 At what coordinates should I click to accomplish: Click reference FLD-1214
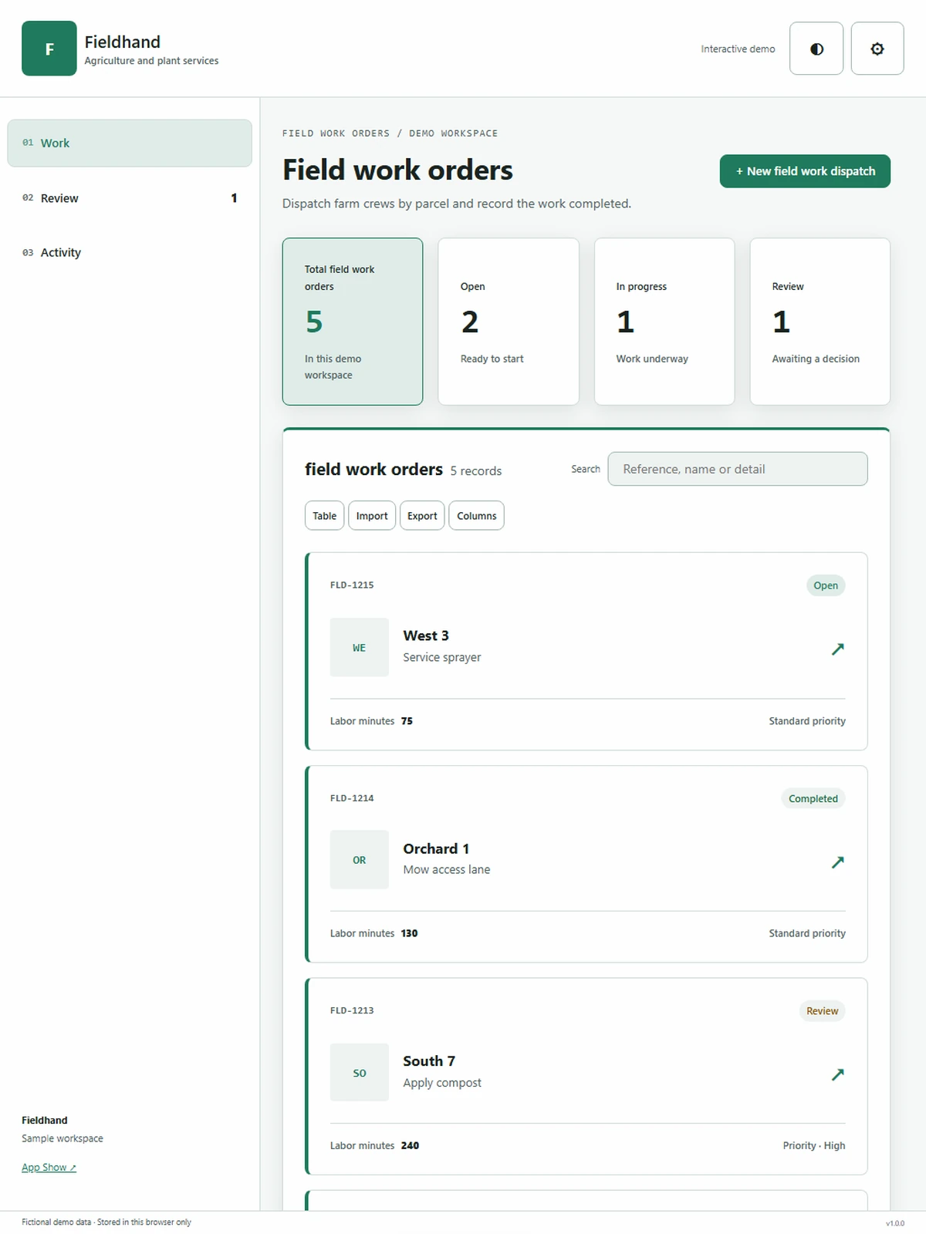pyautogui.click(x=352, y=798)
